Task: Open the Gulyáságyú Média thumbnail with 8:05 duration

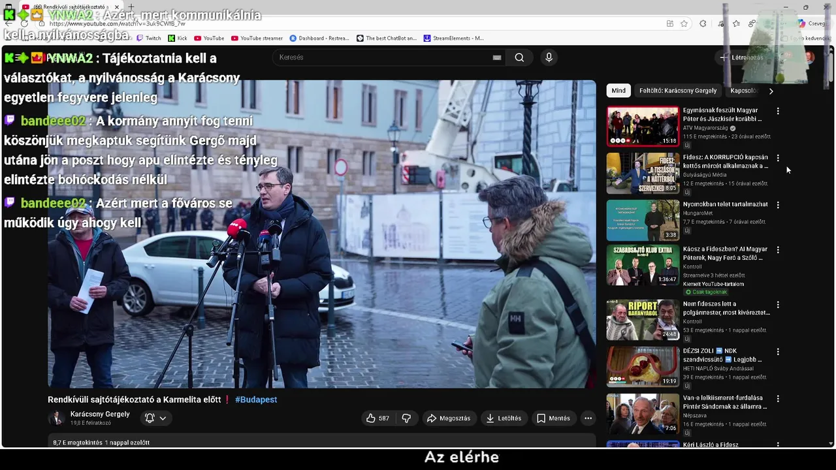Action: [x=643, y=173]
